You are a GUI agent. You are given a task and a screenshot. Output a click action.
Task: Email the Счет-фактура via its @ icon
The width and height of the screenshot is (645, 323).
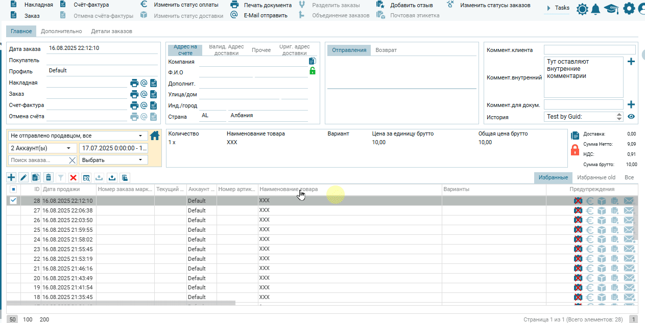point(144,105)
